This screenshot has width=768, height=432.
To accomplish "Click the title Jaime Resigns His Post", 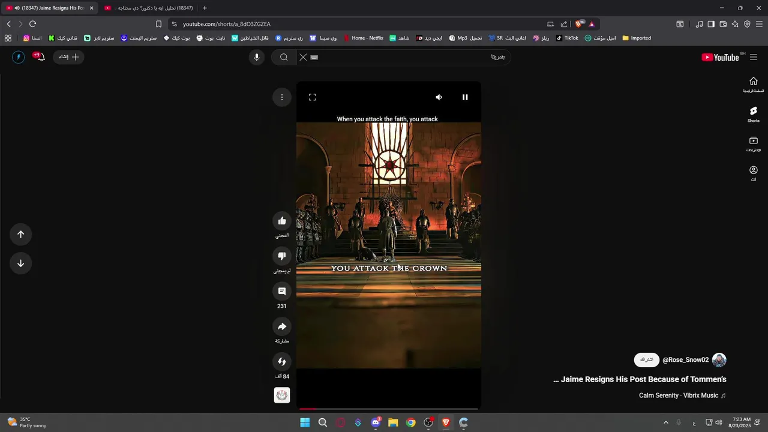I will pyautogui.click(x=640, y=379).
